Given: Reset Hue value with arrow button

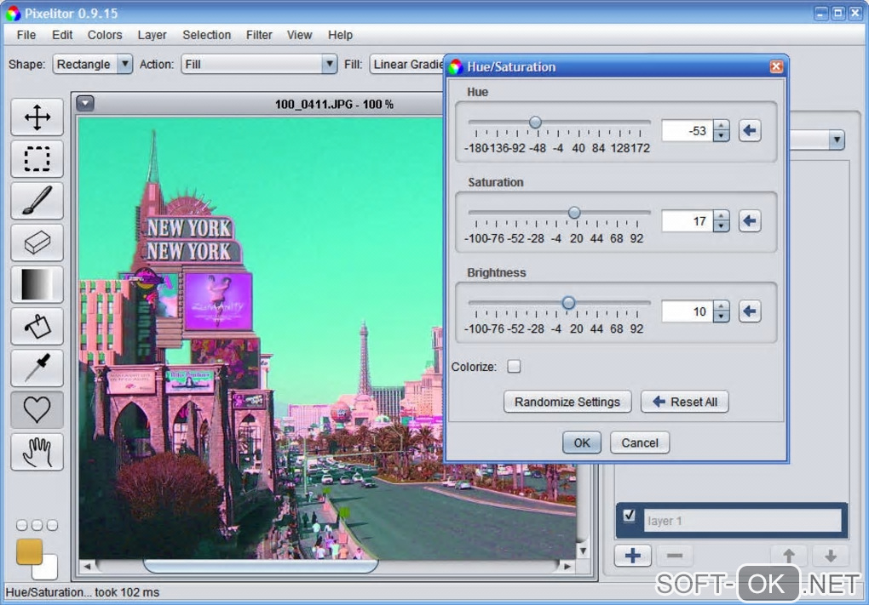Looking at the screenshot, I should pyautogui.click(x=749, y=131).
